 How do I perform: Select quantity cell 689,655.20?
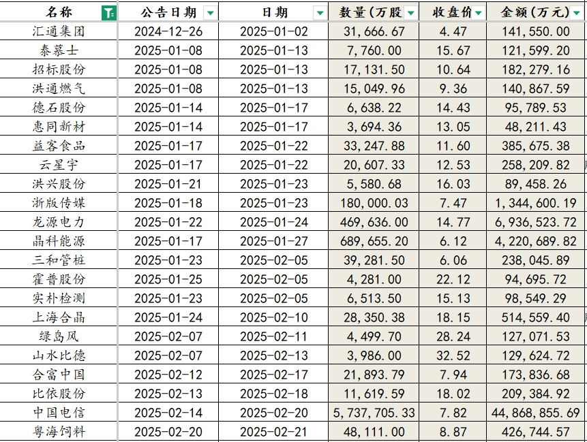point(374,241)
